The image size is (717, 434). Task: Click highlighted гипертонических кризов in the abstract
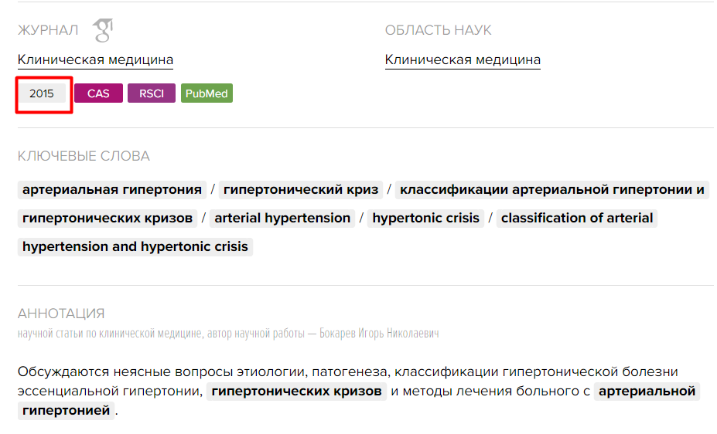(296, 391)
